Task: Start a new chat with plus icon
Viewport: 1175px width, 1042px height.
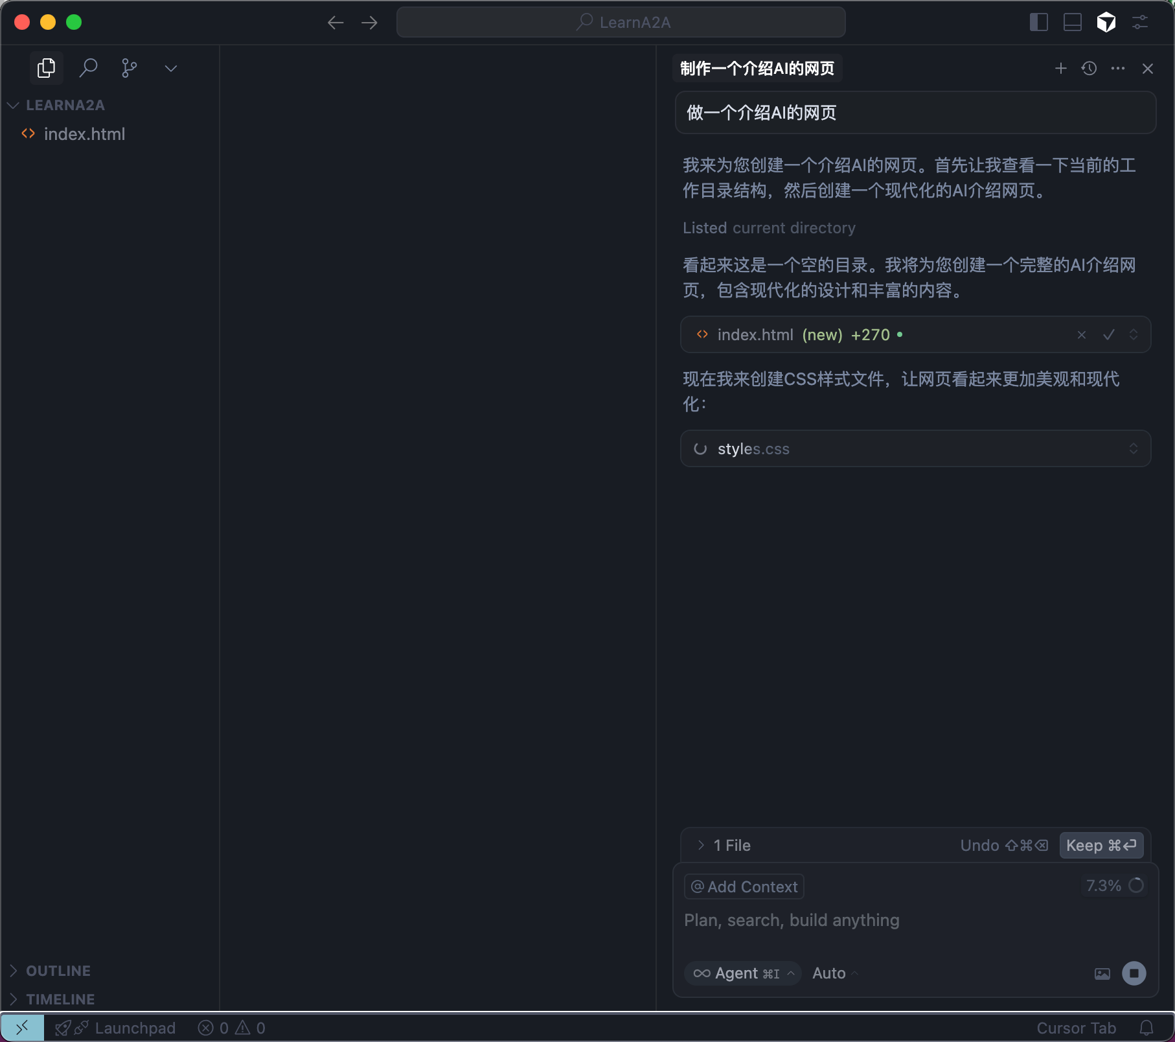Action: tap(1060, 69)
